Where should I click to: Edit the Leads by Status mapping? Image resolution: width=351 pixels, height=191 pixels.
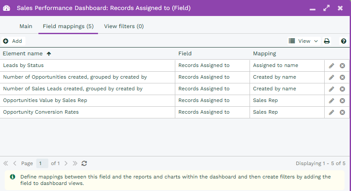coord(331,66)
